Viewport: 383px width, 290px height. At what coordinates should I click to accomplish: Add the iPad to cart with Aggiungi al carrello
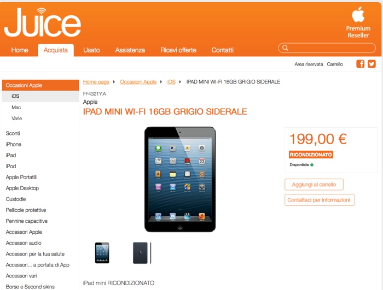[314, 185]
